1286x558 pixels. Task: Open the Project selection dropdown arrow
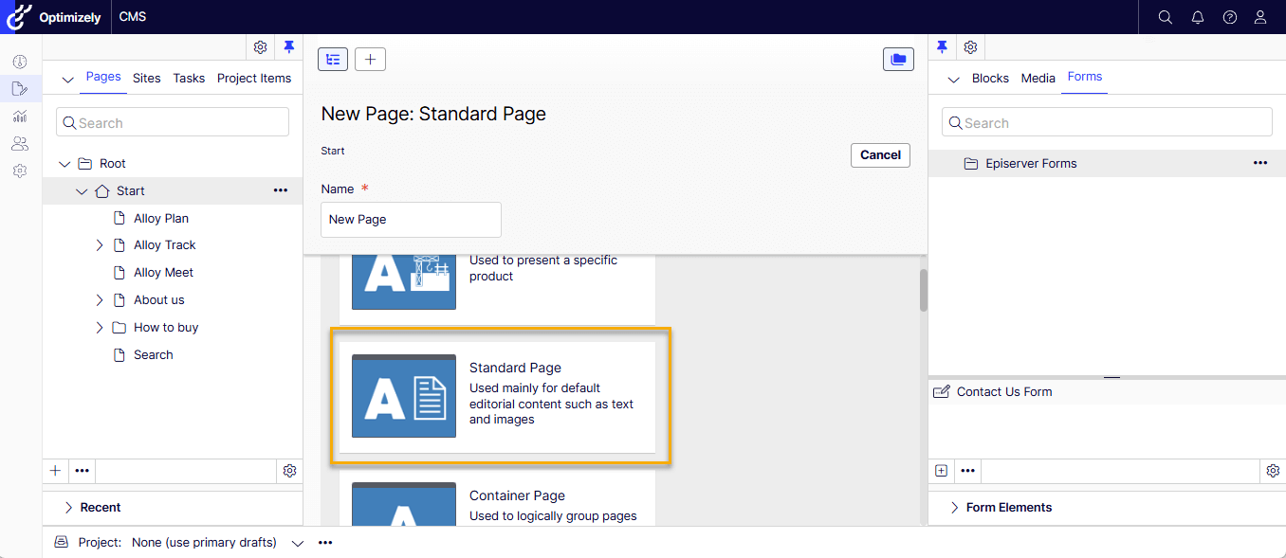point(298,543)
